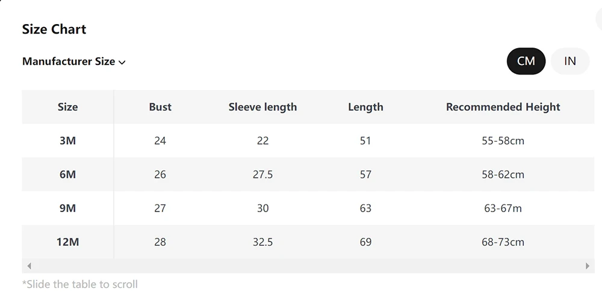Select the Size column header

pyautogui.click(x=67, y=107)
